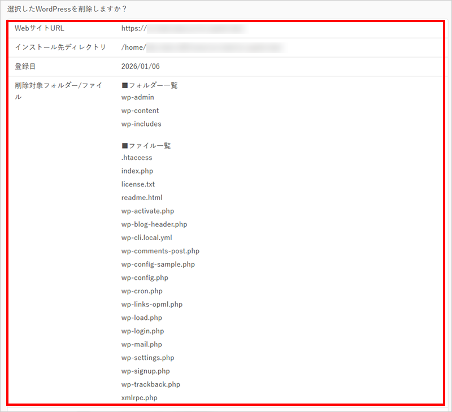
Task: Select the wp-config-sample.php entry
Action: (x=158, y=264)
